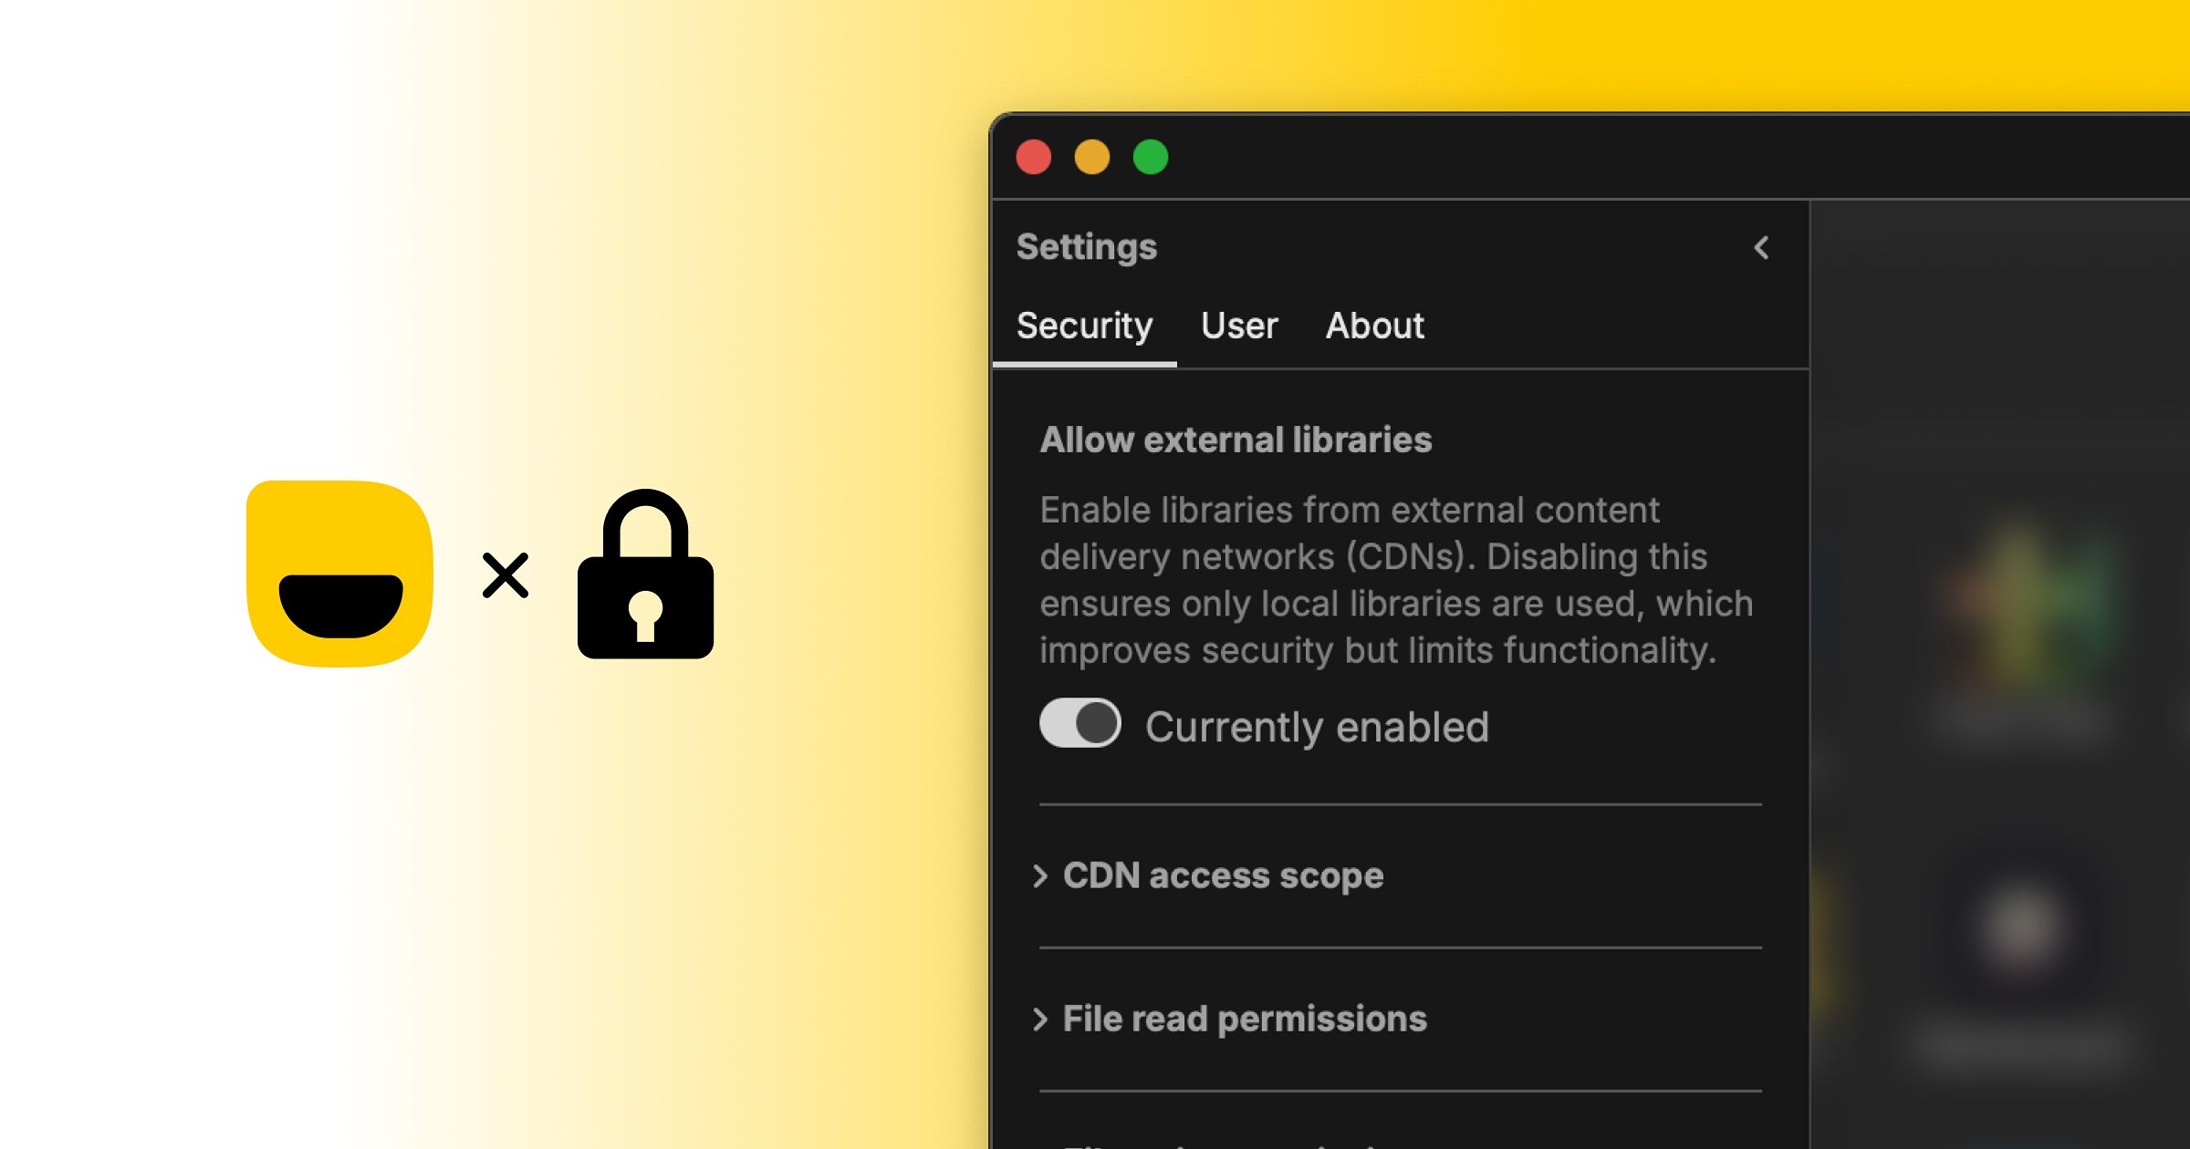Screen dimensions: 2190x1149
Task: Click the 'Allow external libraries' heading
Action: point(1236,440)
